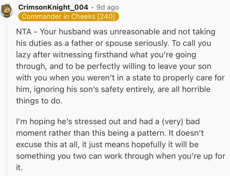
Task: Click the '9d ago' comment timestamp
Action: (x=108, y=7)
